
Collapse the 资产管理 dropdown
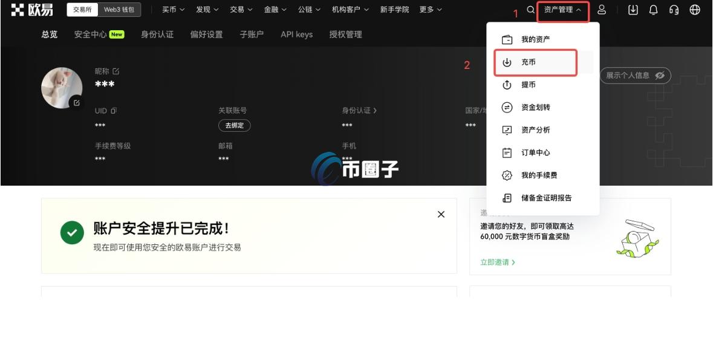click(x=563, y=10)
